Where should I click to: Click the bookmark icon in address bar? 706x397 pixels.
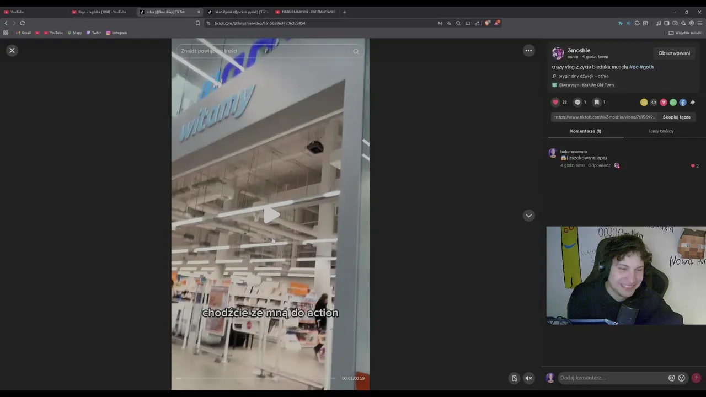pos(197,23)
